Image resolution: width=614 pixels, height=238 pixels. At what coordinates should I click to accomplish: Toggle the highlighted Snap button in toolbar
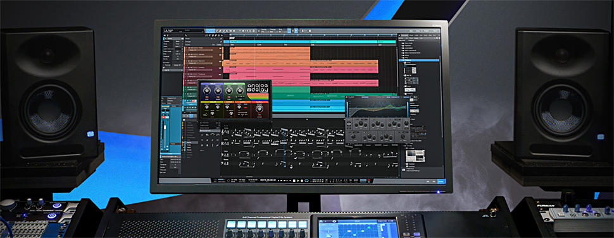(289, 31)
